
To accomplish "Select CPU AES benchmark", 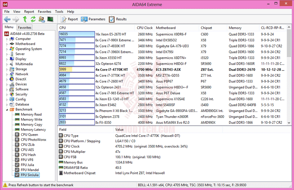I will click(x=27, y=150).
